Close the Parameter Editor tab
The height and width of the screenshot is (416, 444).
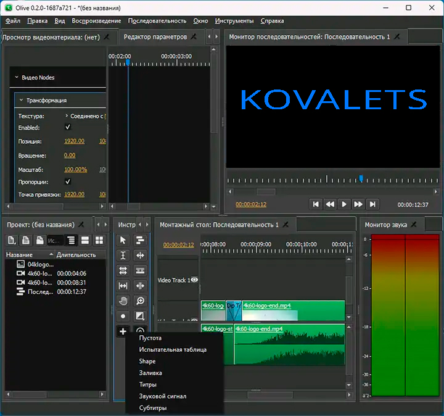pyautogui.click(x=194, y=36)
